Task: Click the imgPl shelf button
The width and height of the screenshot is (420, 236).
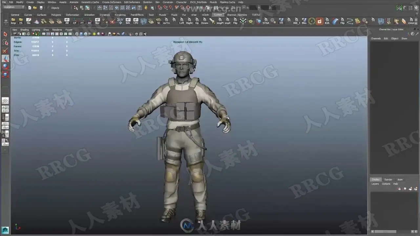Action: 220,21
